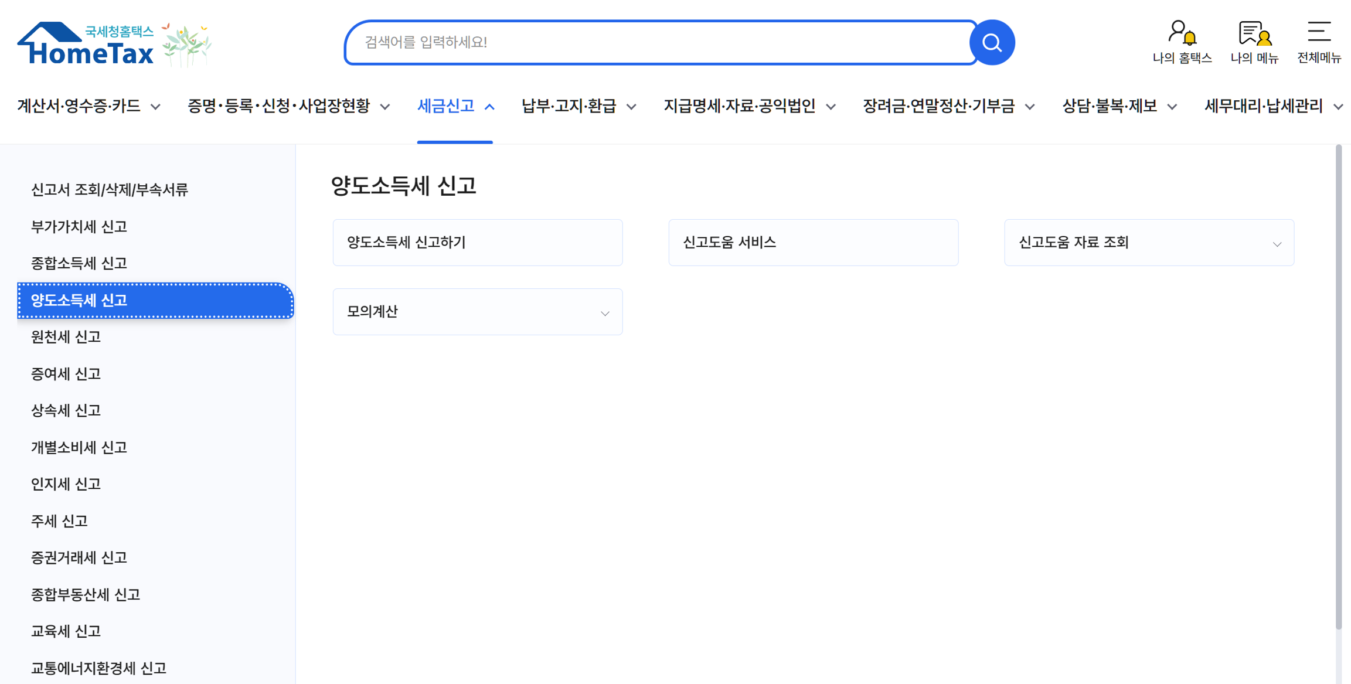Select 부가가치세 신고 in sidebar
1351x684 pixels.
(79, 226)
